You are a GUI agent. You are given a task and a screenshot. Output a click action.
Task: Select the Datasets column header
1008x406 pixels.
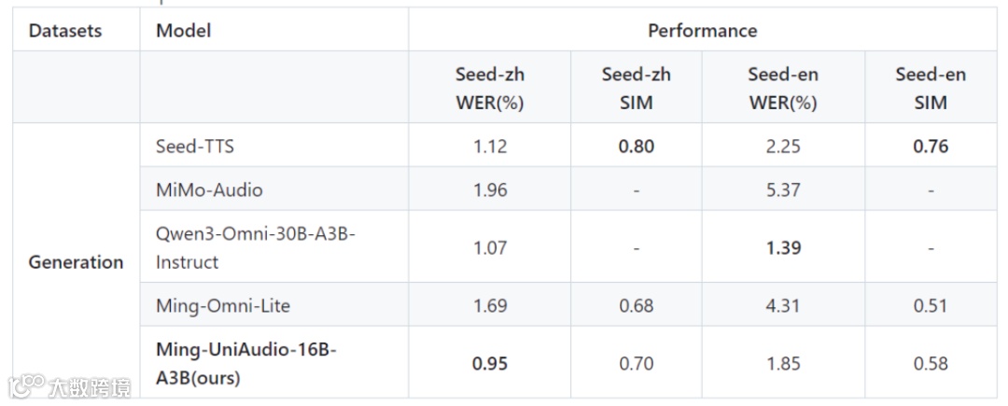(65, 30)
